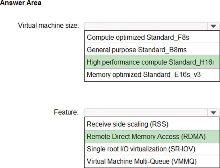Select Memory optimized Standard_E16s_v3 option

tap(152, 75)
